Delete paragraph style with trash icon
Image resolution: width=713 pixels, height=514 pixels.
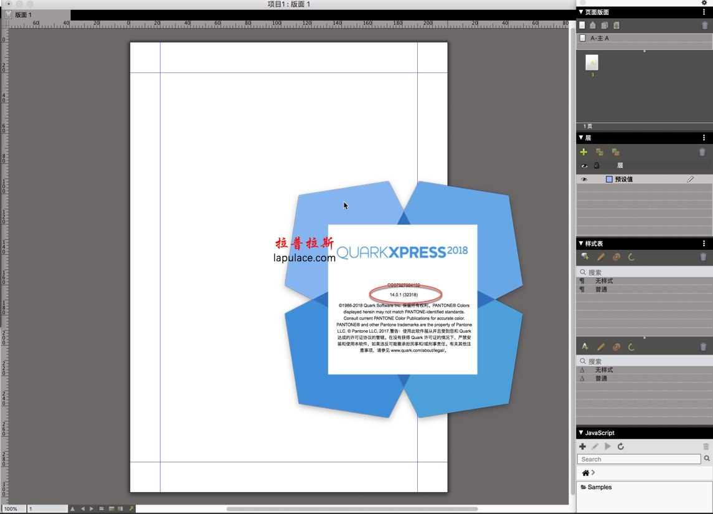(703, 257)
